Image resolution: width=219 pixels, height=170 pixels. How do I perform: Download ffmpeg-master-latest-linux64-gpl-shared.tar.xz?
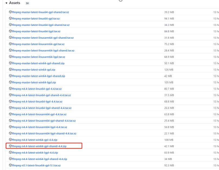point(40,12)
